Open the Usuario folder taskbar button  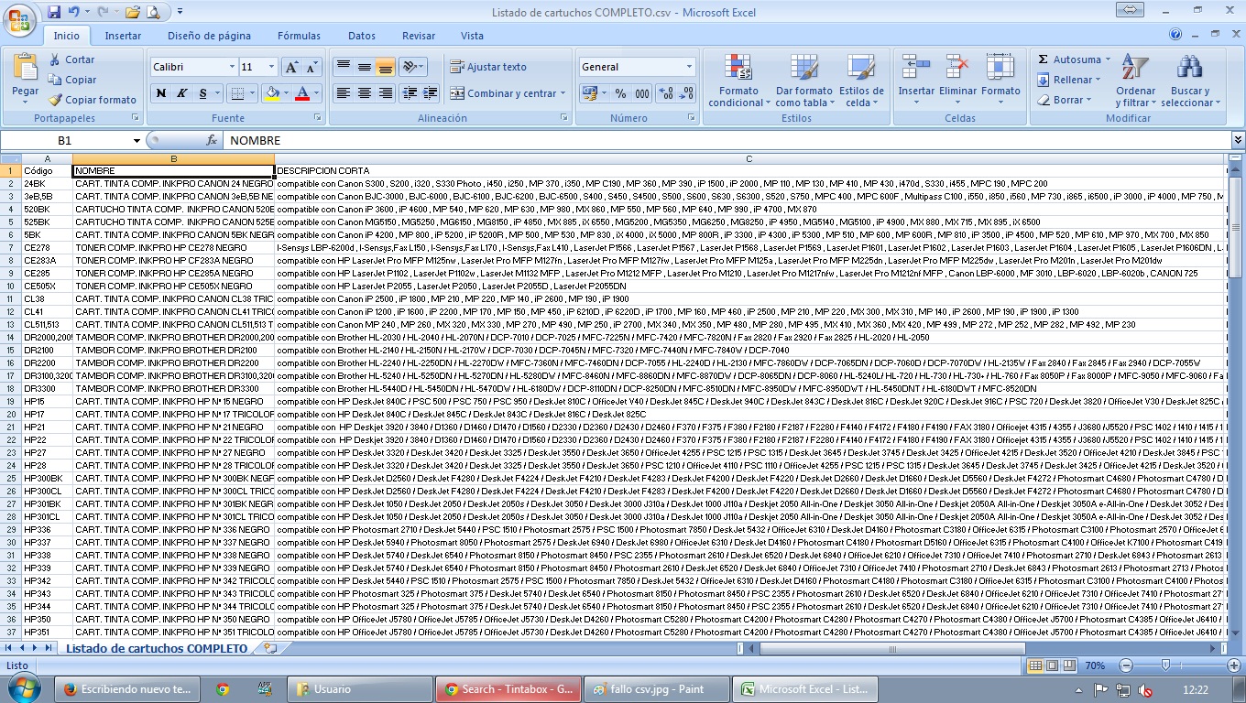coord(360,689)
